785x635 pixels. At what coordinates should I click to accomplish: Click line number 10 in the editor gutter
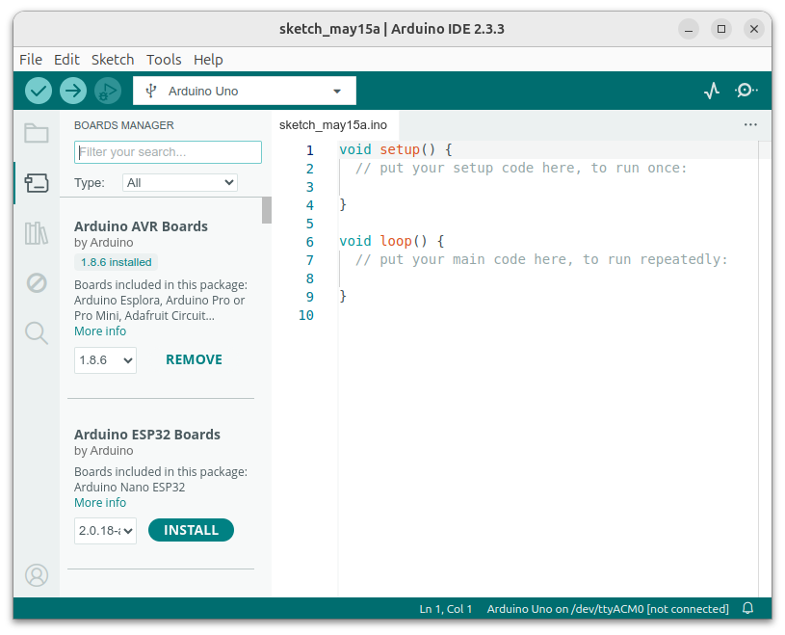306,315
